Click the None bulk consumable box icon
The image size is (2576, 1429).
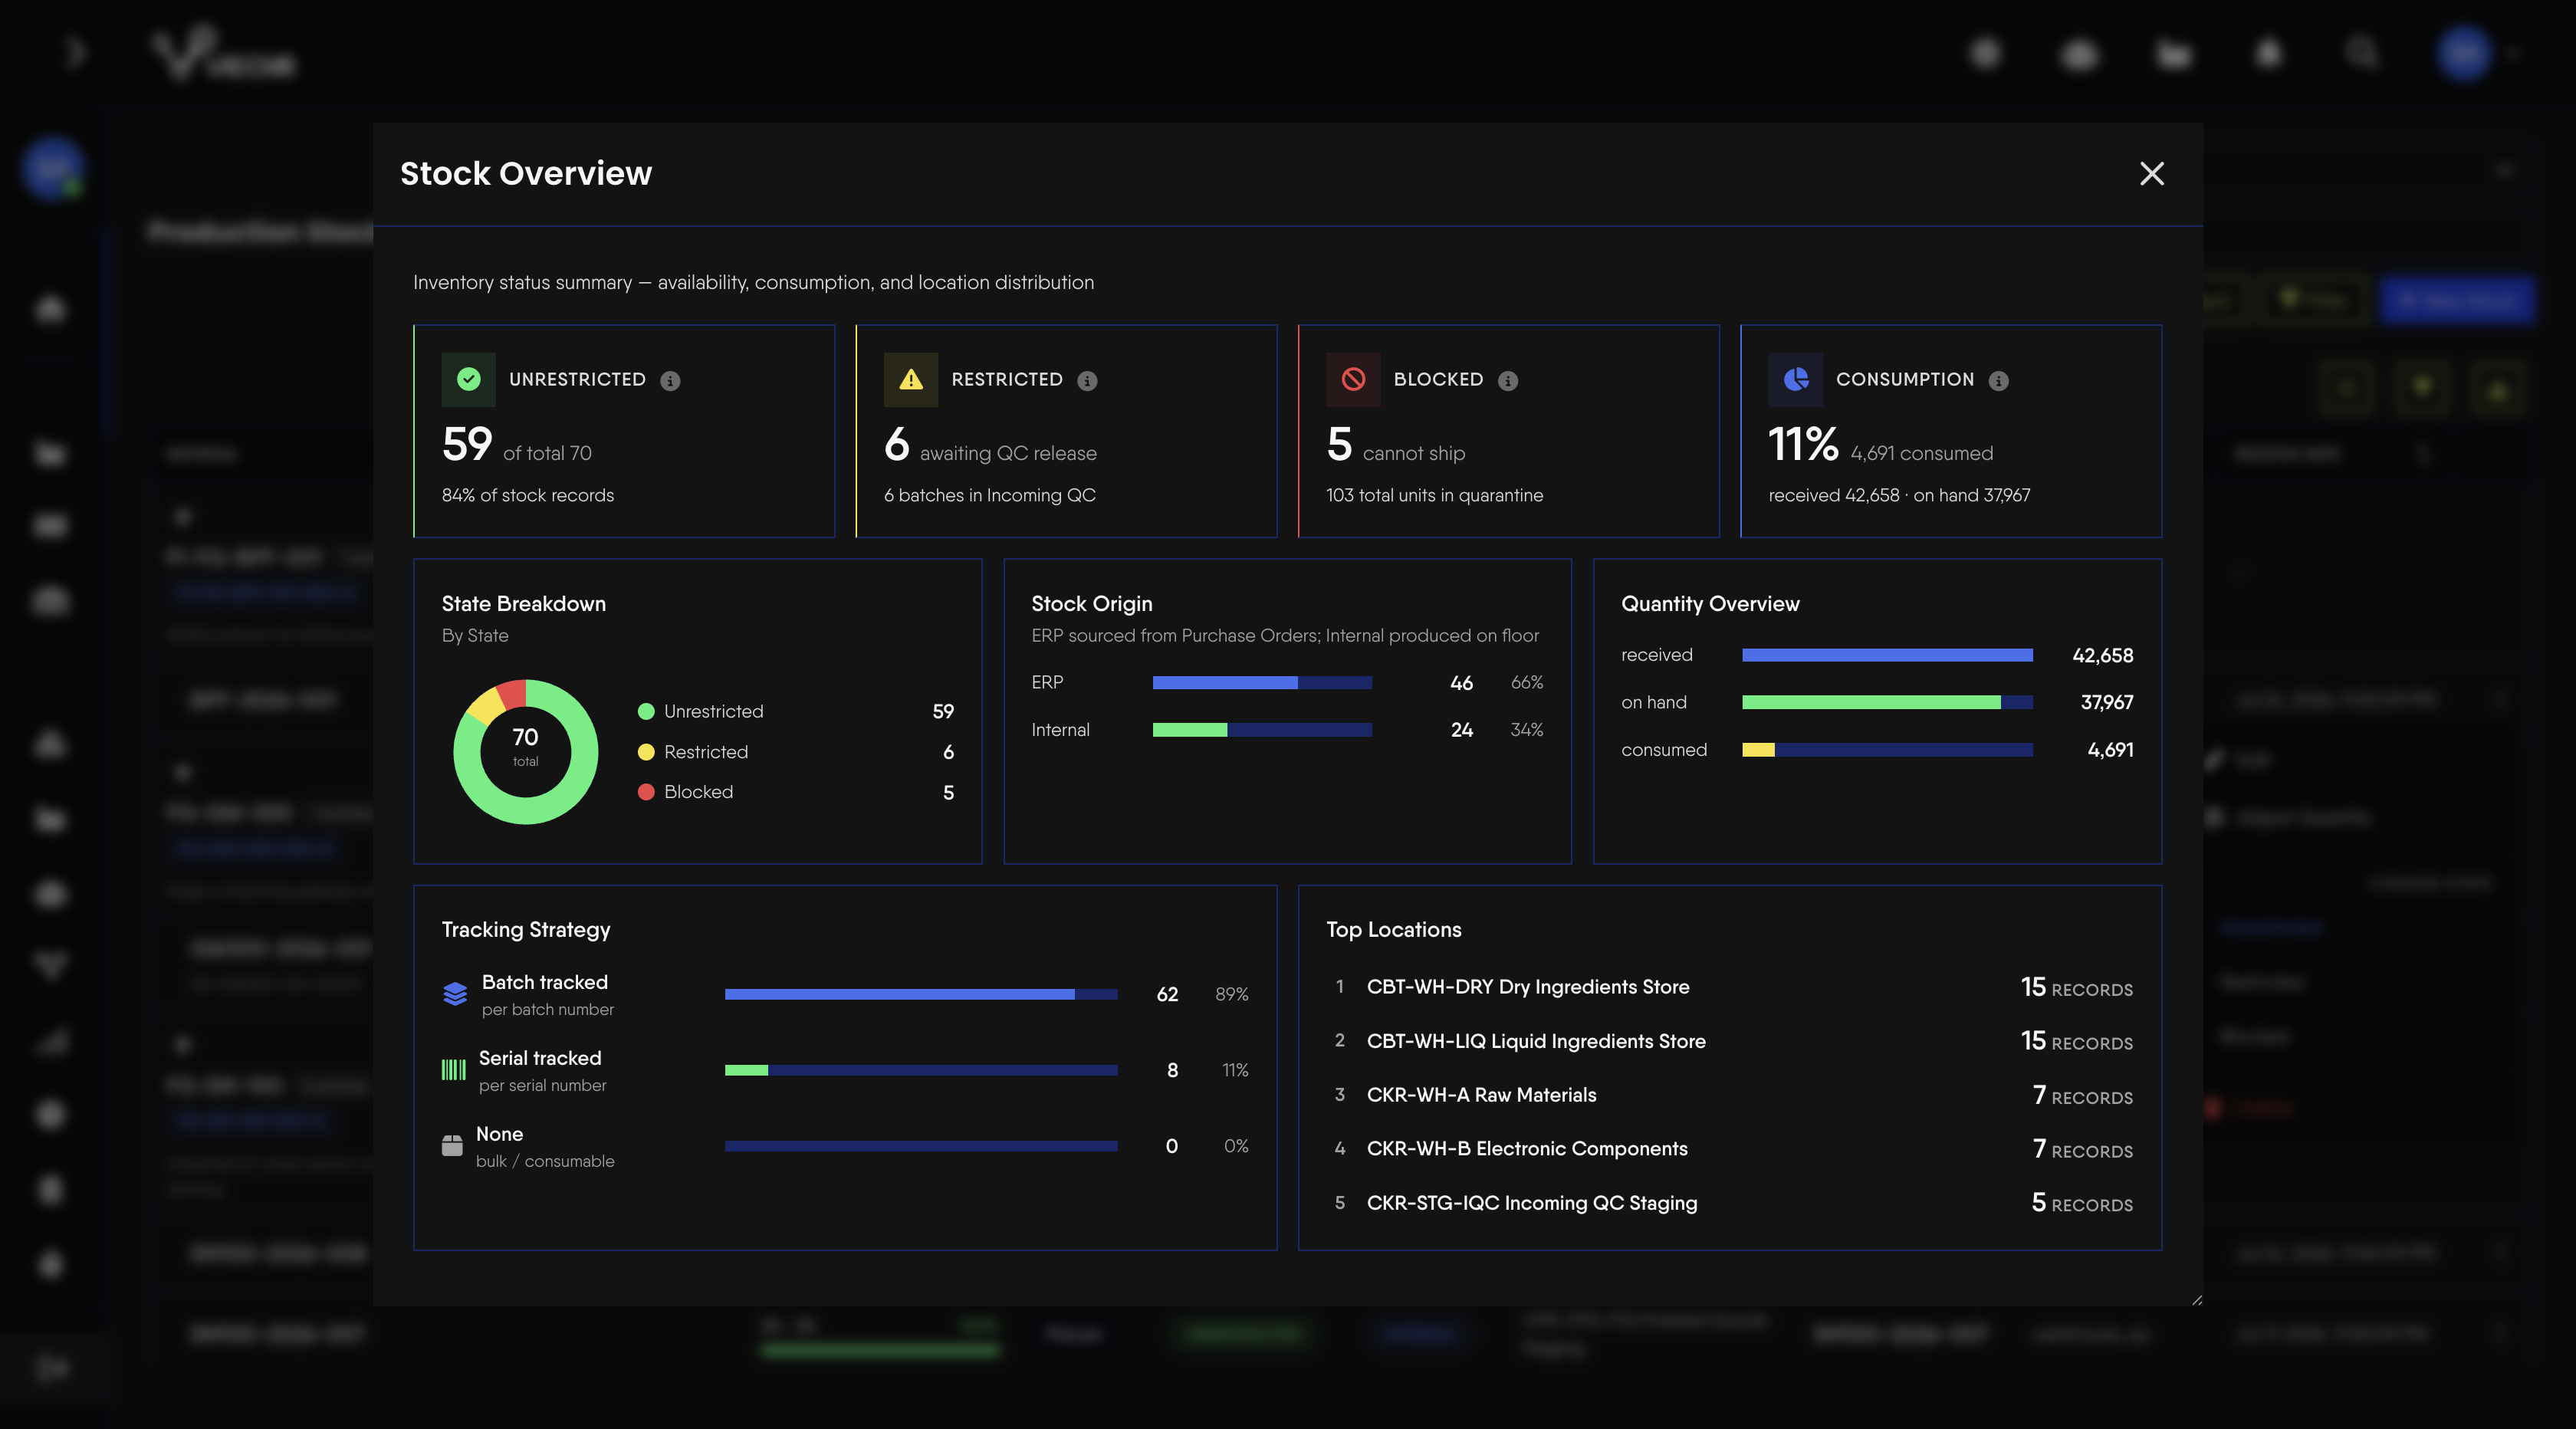452,1145
